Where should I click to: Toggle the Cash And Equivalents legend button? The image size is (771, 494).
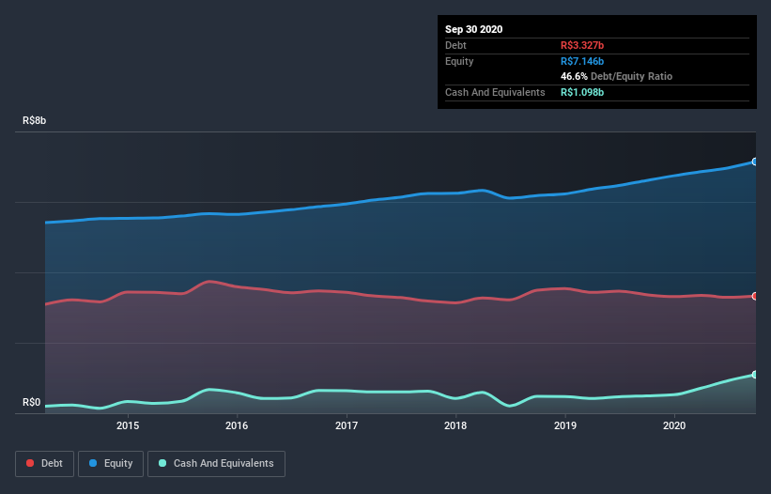point(216,464)
